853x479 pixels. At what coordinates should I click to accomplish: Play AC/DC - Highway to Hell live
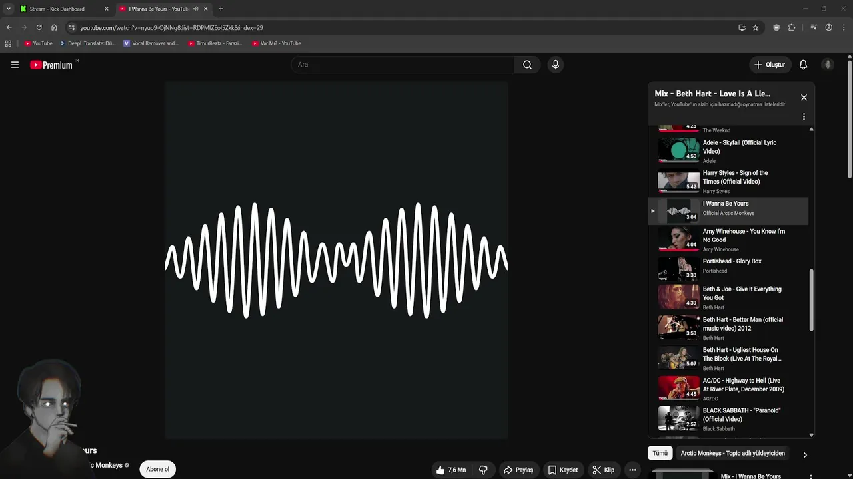tap(728, 389)
